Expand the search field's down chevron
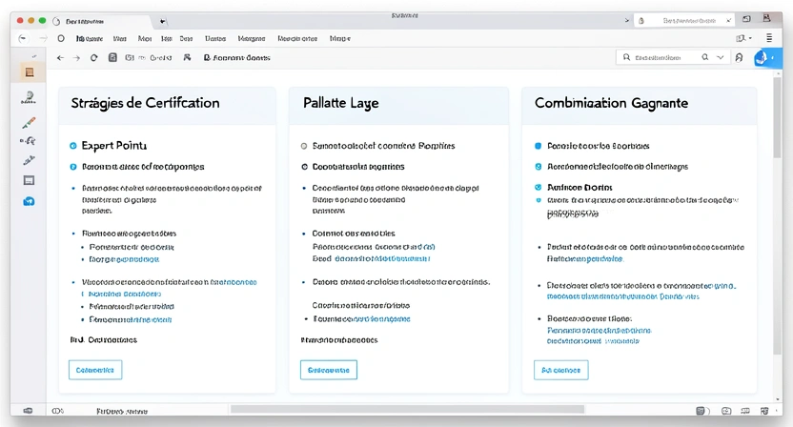Screen dimensions: 793x427 pos(721,58)
